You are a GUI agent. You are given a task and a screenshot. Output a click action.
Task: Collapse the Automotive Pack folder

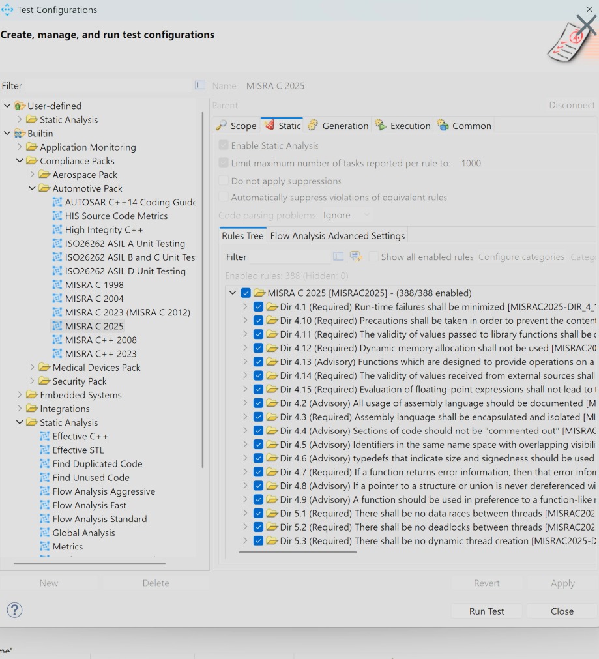(33, 188)
